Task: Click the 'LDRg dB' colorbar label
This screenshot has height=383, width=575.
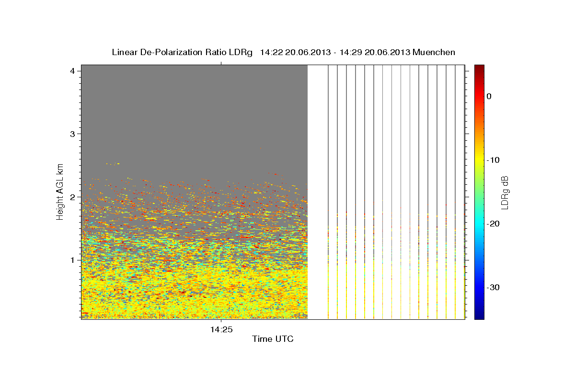Action: [x=505, y=192]
